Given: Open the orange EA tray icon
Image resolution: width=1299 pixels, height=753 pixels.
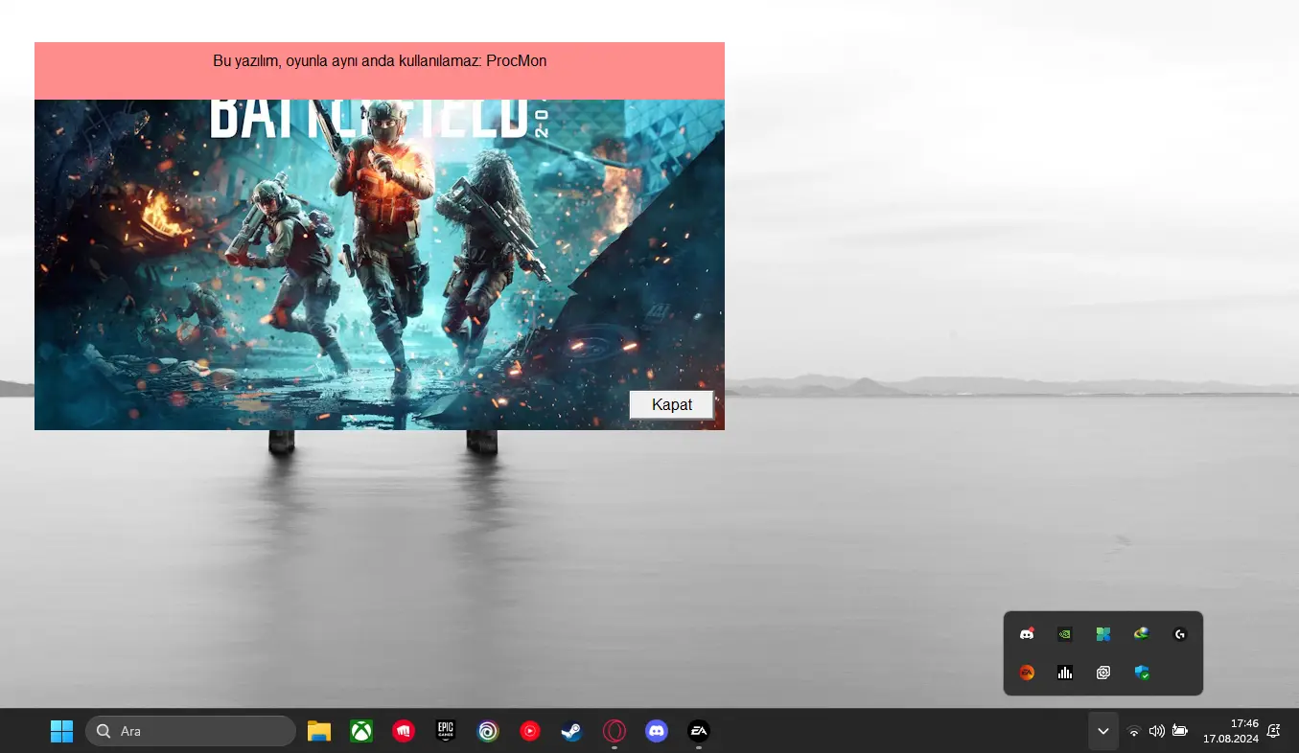Looking at the screenshot, I should click(x=1027, y=673).
